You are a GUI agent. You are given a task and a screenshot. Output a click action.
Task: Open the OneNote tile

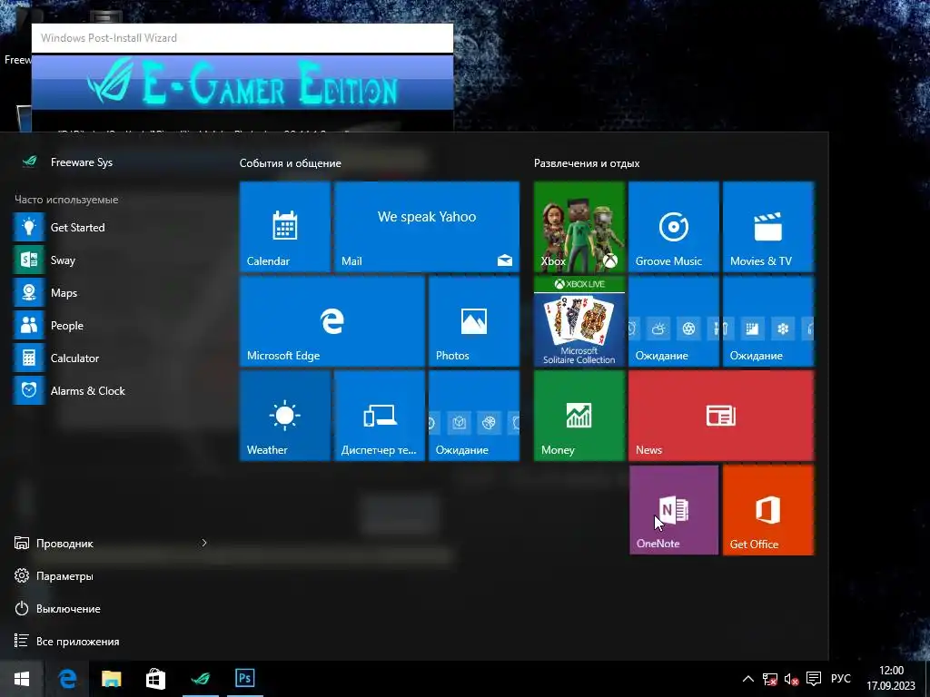(674, 510)
